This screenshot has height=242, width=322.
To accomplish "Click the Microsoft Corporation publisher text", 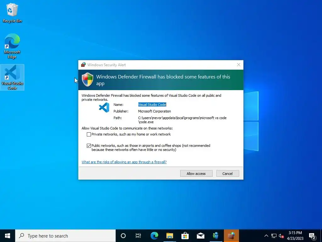I will coord(154,111).
